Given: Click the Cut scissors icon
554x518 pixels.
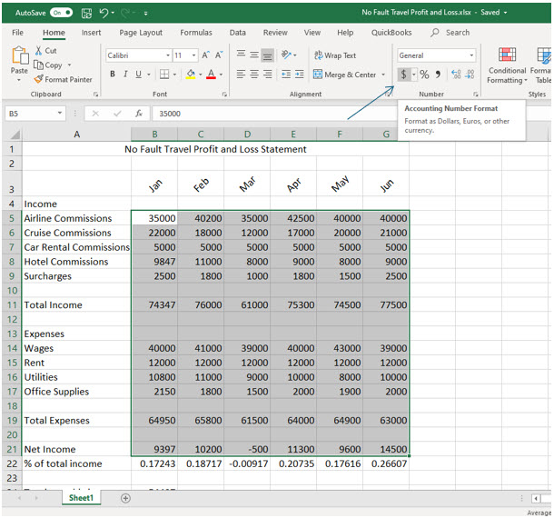Looking at the screenshot, I should tap(38, 51).
